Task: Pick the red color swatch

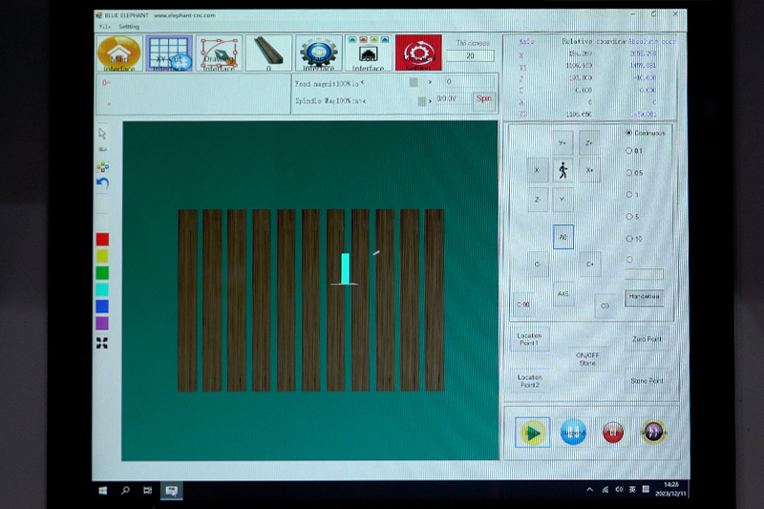Action: [102, 239]
